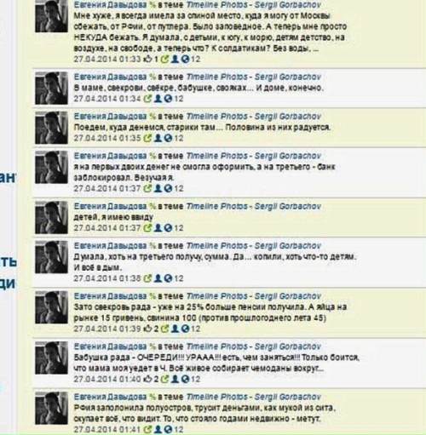Click the thumbs-up icon on the 01:33 comment
426x435 pixels.
pyautogui.click(x=148, y=59)
